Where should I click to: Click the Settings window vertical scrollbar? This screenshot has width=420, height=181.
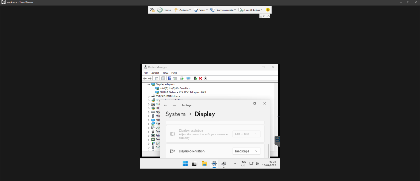[x=269, y=151]
